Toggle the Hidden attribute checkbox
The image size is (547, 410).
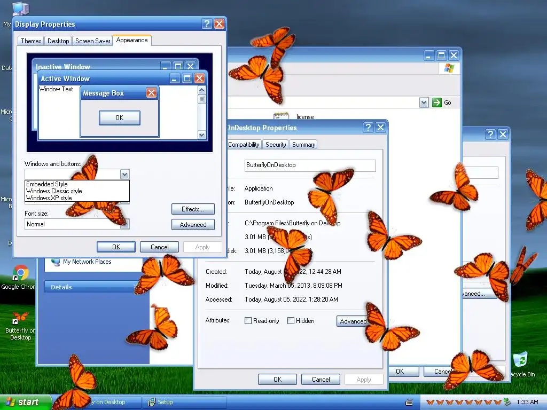(291, 320)
